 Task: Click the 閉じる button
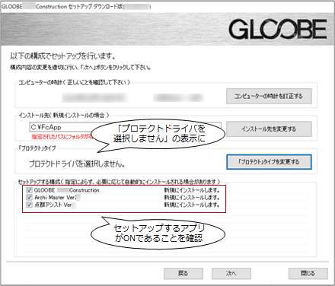click(x=308, y=273)
